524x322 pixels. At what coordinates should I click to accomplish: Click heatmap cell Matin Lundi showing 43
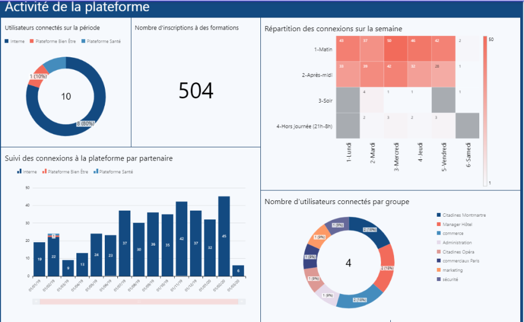coord(348,49)
